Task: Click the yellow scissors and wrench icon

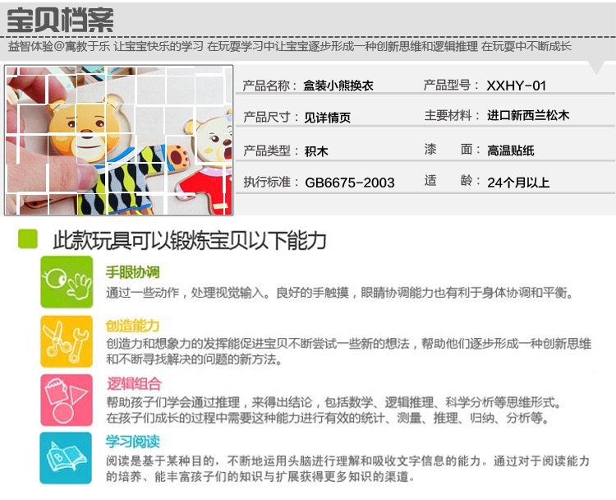Action: pyautogui.click(x=67, y=341)
